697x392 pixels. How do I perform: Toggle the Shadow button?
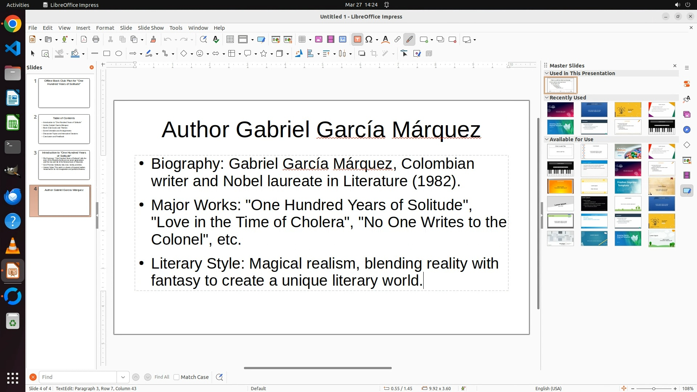[x=362, y=54]
